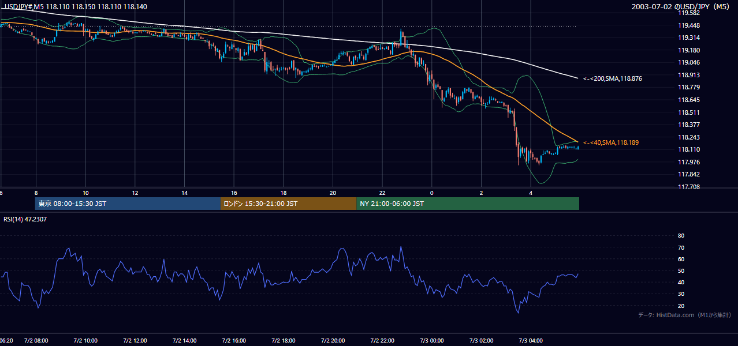Click the RSI 70 level label

[x=681, y=247]
